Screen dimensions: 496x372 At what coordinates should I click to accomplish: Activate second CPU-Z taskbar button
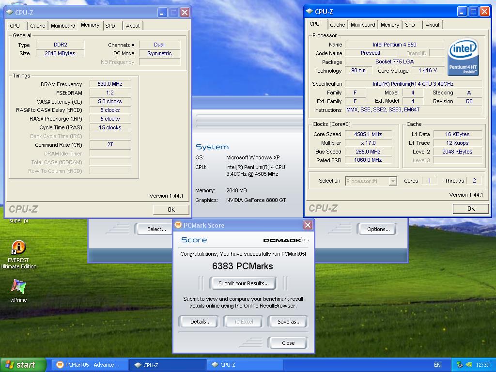coord(244,365)
